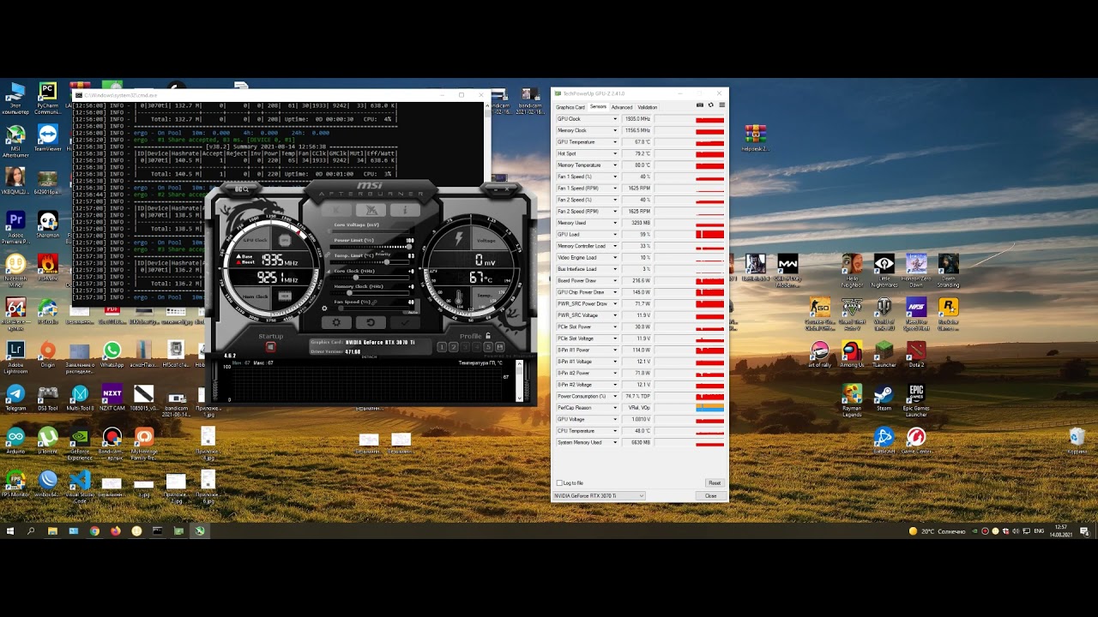Click the Afterburner MSI logo button
The width and height of the screenshot is (1098, 617).
(x=370, y=185)
